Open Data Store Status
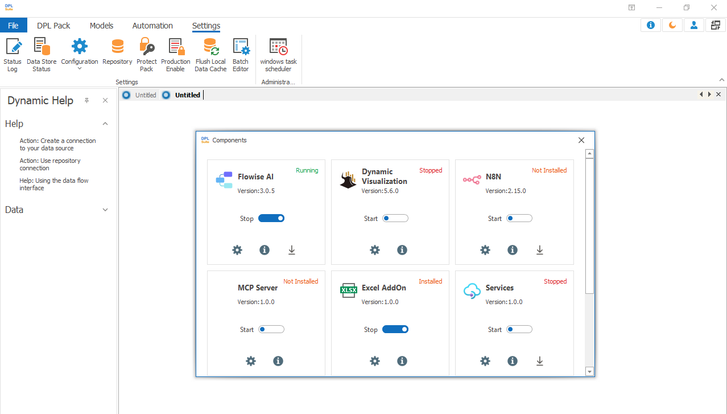Viewport: 727px width, 414px height. click(x=42, y=55)
